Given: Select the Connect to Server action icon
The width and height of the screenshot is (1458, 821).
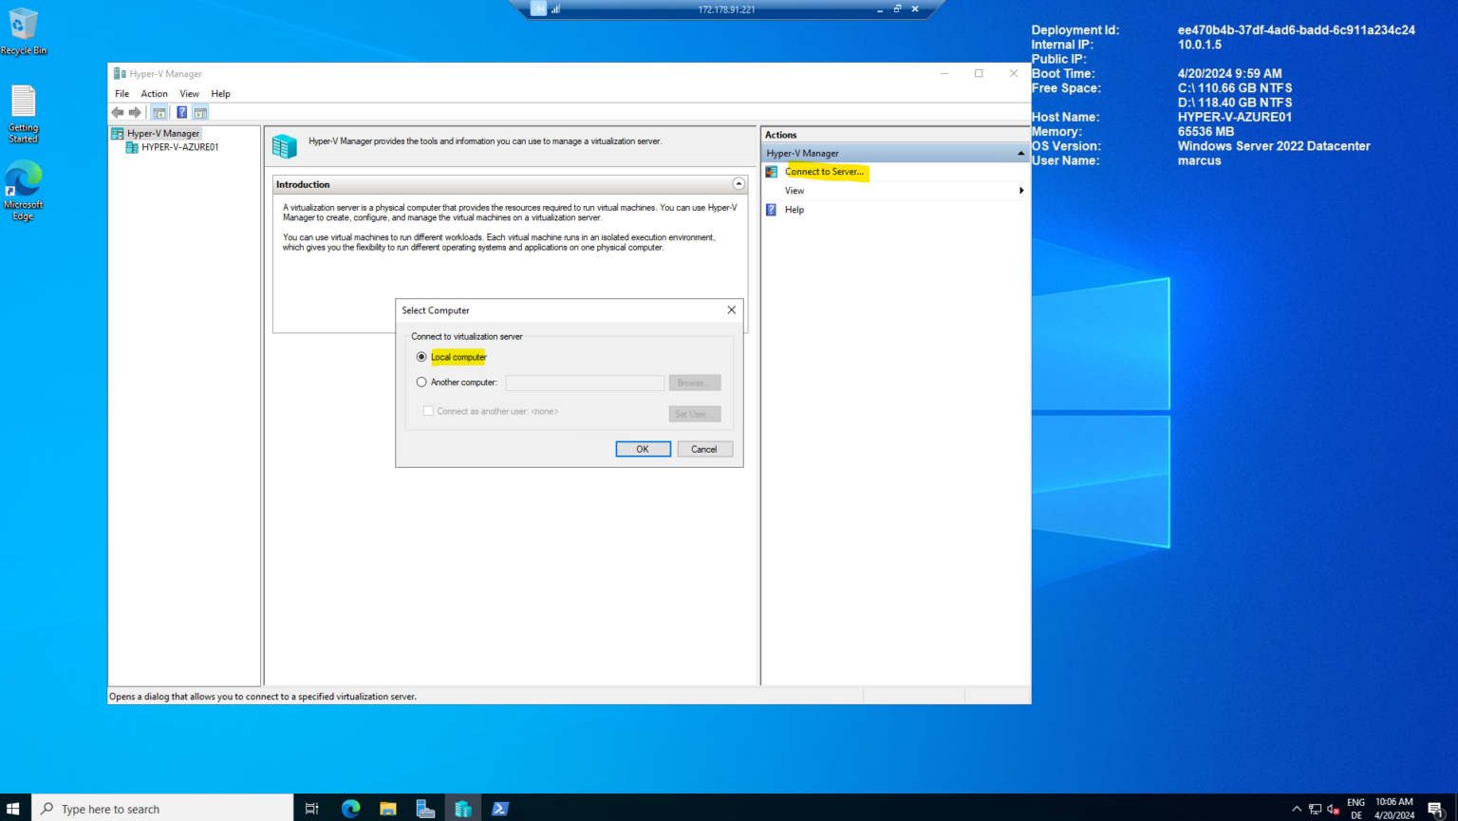Looking at the screenshot, I should click(x=772, y=172).
